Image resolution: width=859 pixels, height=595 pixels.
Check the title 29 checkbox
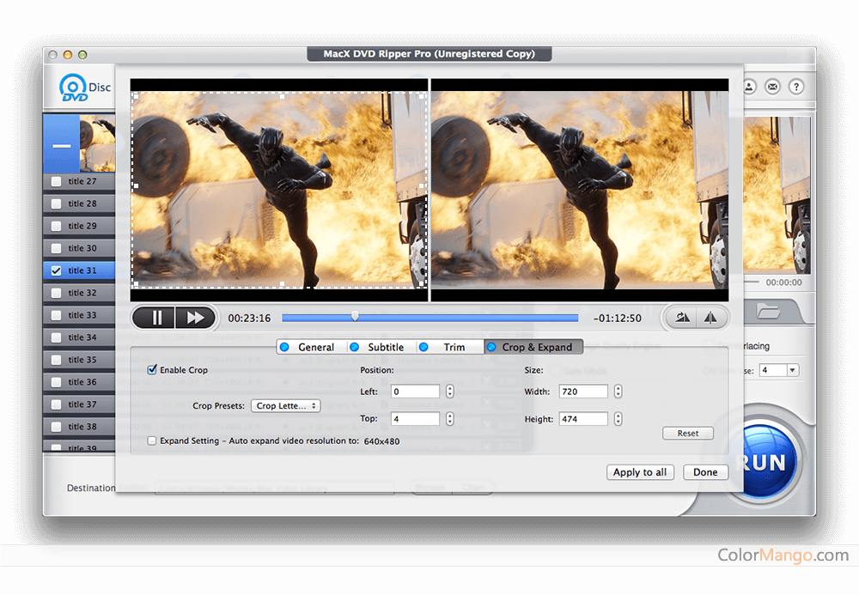point(56,226)
